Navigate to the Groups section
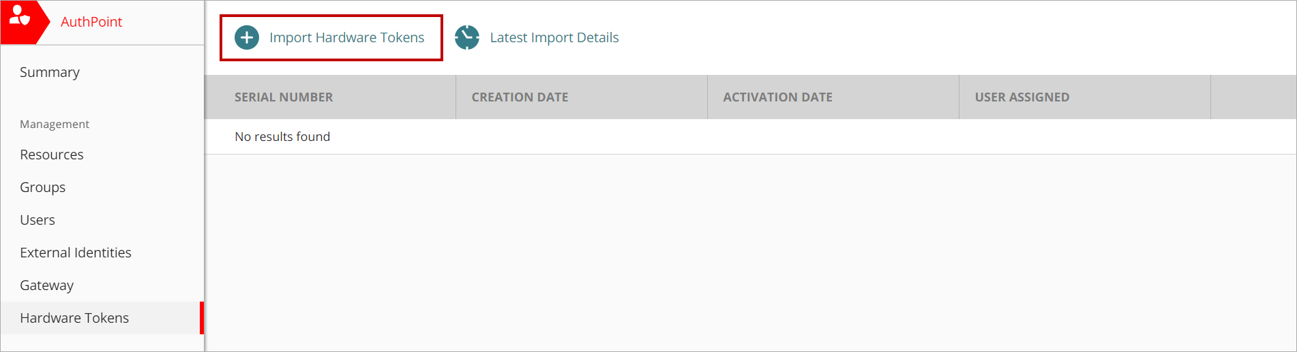Image resolution: width=1297 pixels, height=352 pixels. (x=43, y=187)
